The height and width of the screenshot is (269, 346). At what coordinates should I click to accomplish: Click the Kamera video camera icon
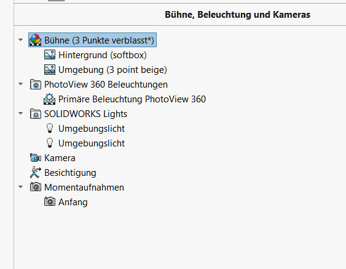[x=36, y=157]
